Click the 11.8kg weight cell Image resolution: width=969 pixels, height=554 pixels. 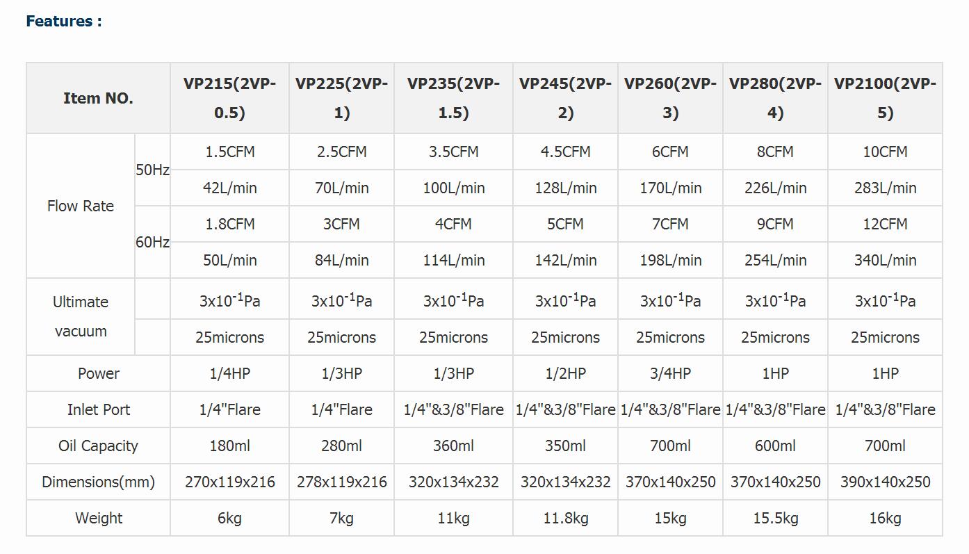tap(565, 519)
